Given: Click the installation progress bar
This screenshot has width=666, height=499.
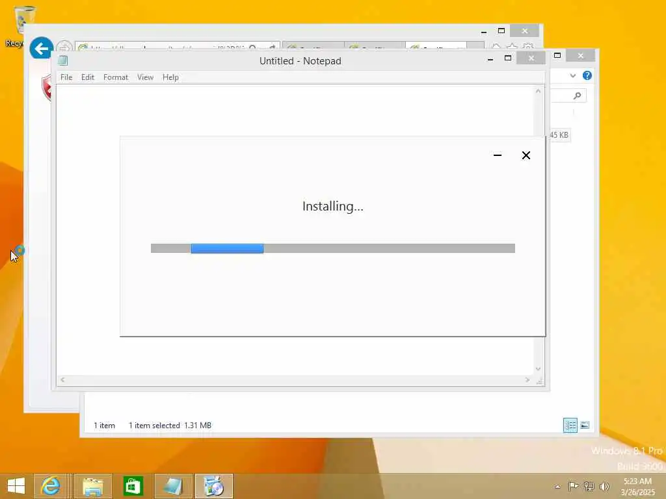Looking at the screenshot, I should [332, 248].
